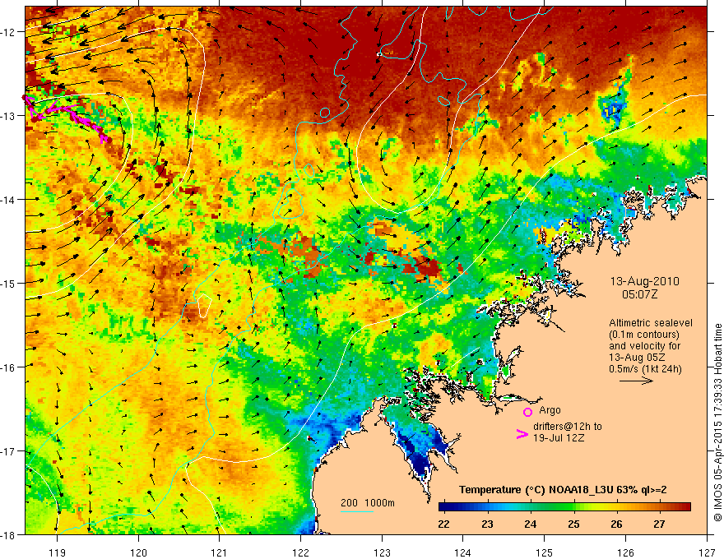Screen dimensions: 724x559
Task: Click the colorbar tick label "25"
Action: 573,524
